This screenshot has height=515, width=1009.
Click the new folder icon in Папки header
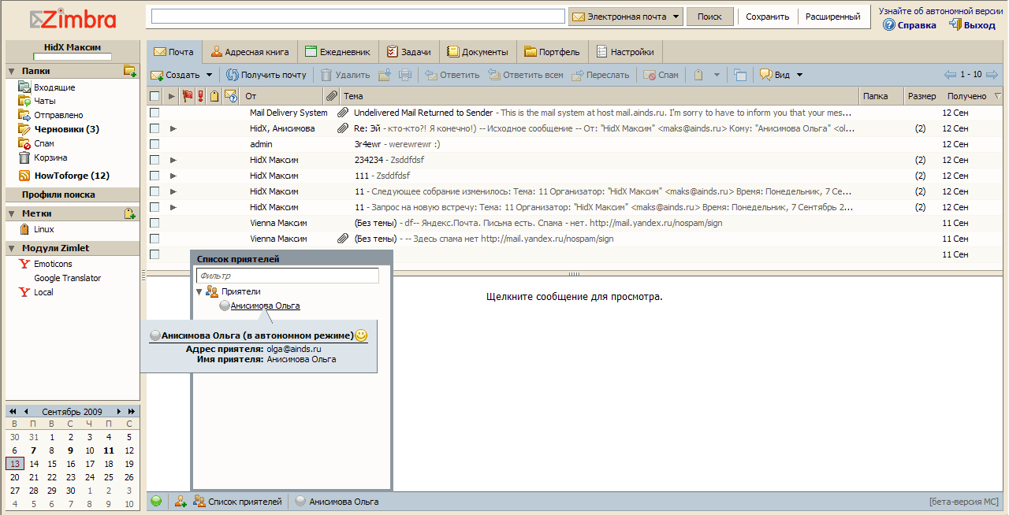click(130, 71)
